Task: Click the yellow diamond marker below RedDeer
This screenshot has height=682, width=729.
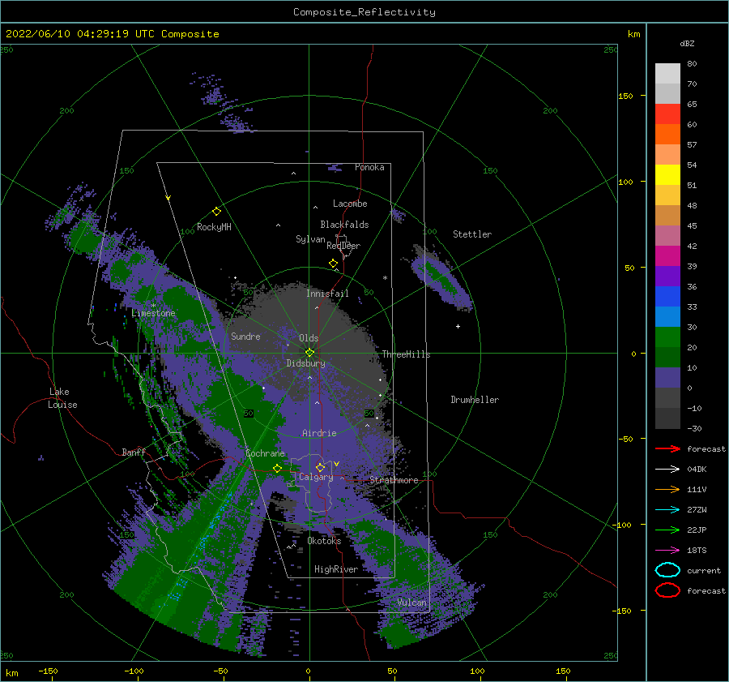Action: pos(333,264)
